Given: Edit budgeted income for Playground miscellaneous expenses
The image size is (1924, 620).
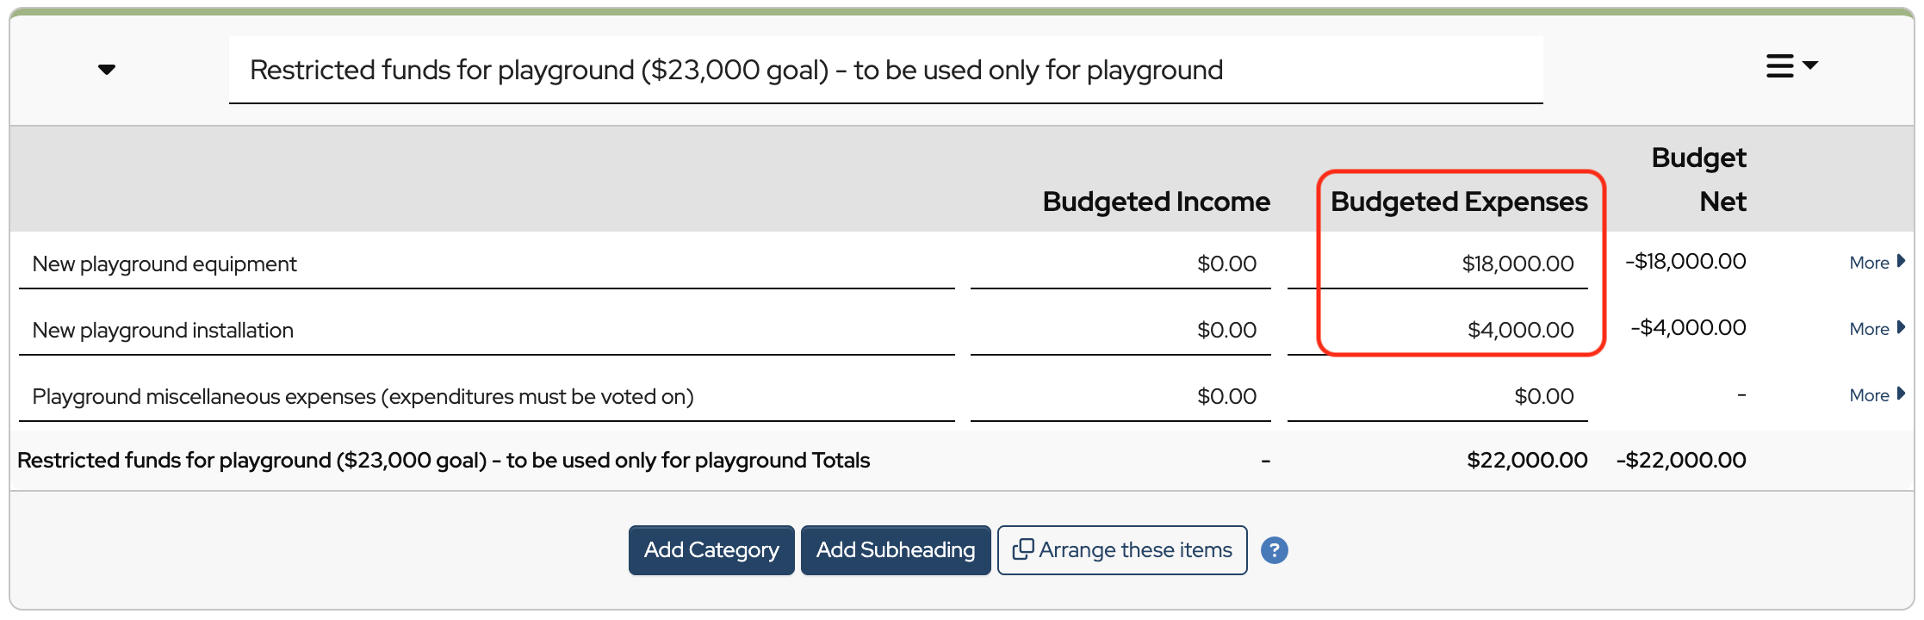Looking at the screenshot, I should click(1120, 397).
